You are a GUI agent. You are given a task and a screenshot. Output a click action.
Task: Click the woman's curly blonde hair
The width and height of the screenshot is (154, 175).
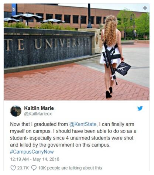110,30
